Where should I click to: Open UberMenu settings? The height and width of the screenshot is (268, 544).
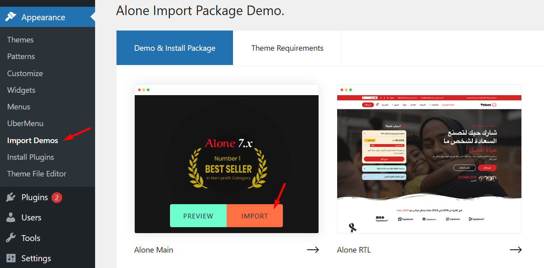[x=25, y=123]
